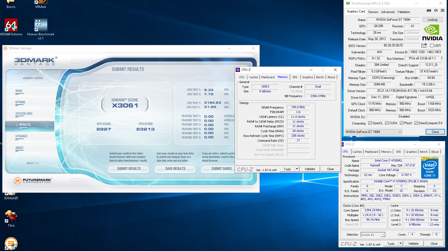Toggle the OpenCL checkbox
448x251 pixels.
click(370, 123)
